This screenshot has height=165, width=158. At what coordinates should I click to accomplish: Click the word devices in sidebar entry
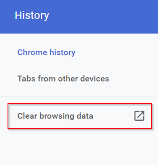point(95,79)
